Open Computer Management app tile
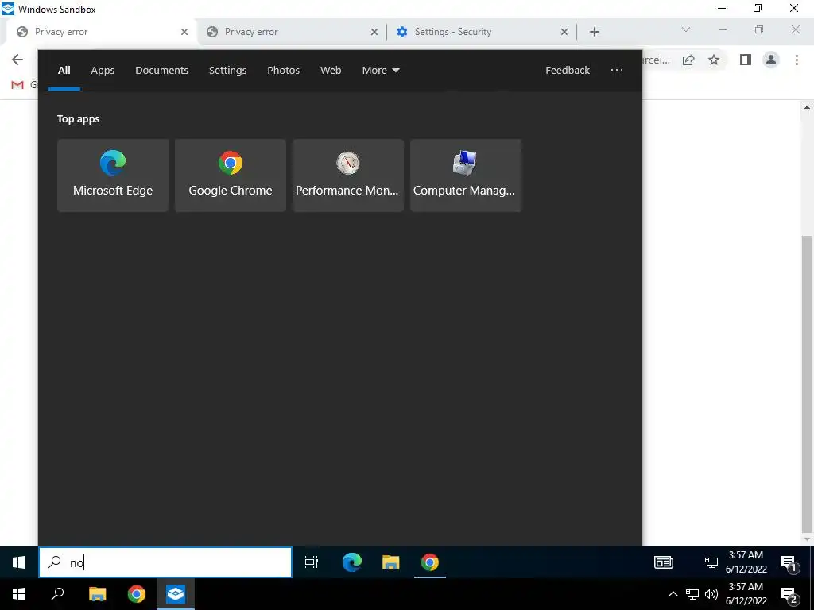The height and width of the screenshot is (610, 814). click(465, 175)
